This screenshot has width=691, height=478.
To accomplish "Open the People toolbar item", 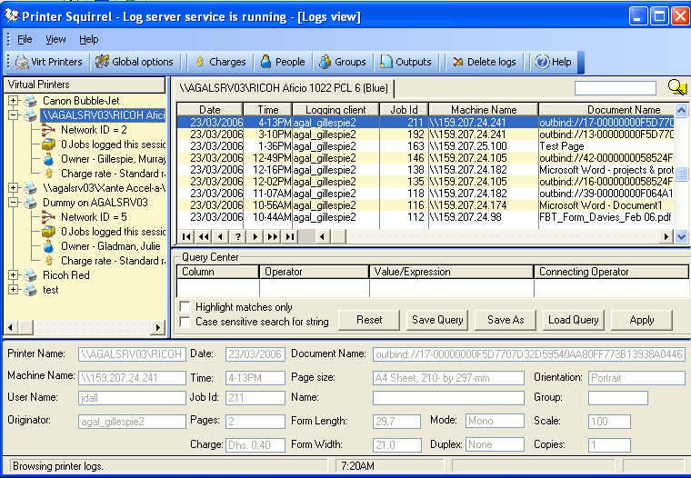I will [x=282, y=62].
